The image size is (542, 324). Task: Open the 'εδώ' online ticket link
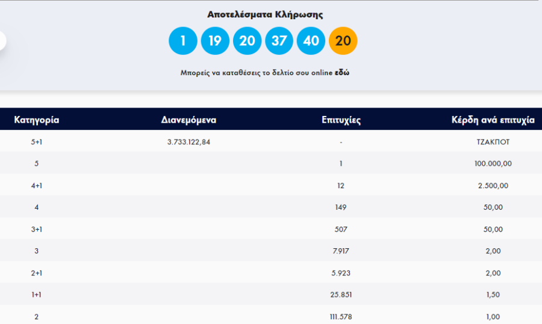[343, 73]
